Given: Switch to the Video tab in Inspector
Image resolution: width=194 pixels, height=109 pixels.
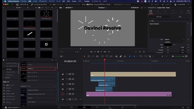Looking at the screenshot, I should [151, 12].
